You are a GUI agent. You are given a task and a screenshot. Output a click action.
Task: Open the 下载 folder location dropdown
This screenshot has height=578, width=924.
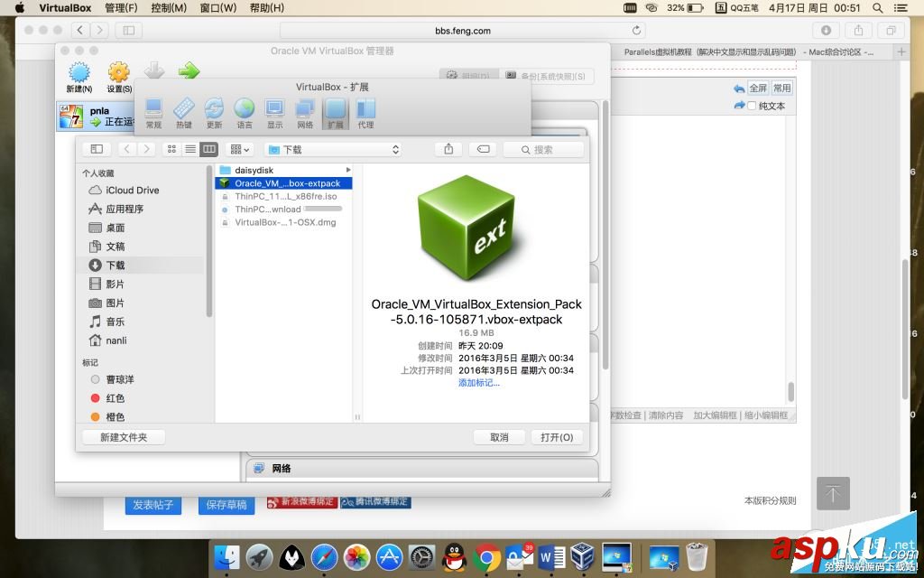pyautogui.click(x=333, y=150)
